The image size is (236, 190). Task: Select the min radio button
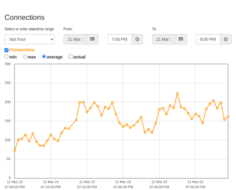pos(6,57)
